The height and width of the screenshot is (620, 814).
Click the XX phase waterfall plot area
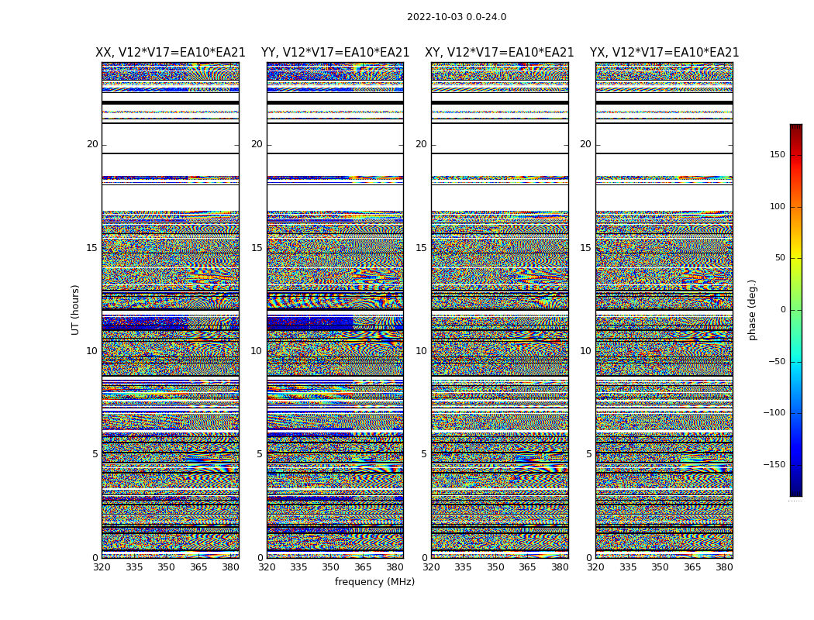click(171, 310)
